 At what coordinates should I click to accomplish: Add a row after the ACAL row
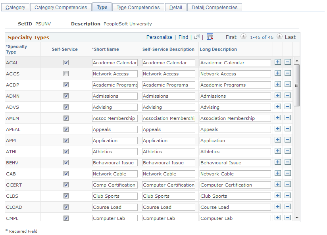click(x=277, y=62)
